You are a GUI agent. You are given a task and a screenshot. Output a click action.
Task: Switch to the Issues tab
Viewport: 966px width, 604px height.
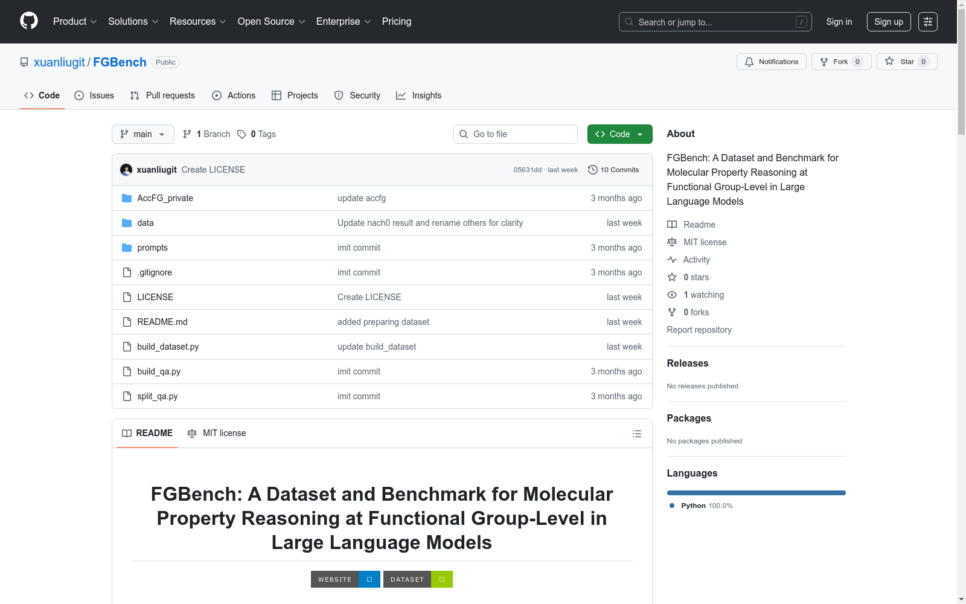(94, 95)
